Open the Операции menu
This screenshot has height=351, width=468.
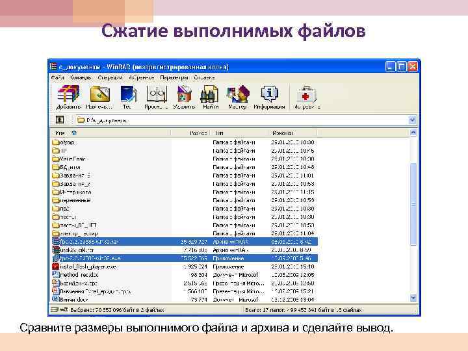110,77
